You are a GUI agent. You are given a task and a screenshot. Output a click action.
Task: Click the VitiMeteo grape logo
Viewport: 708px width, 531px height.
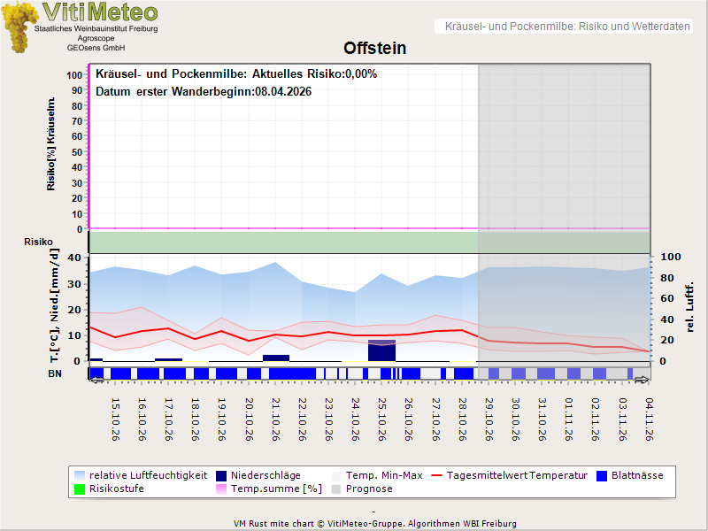[x=19, y=27]
